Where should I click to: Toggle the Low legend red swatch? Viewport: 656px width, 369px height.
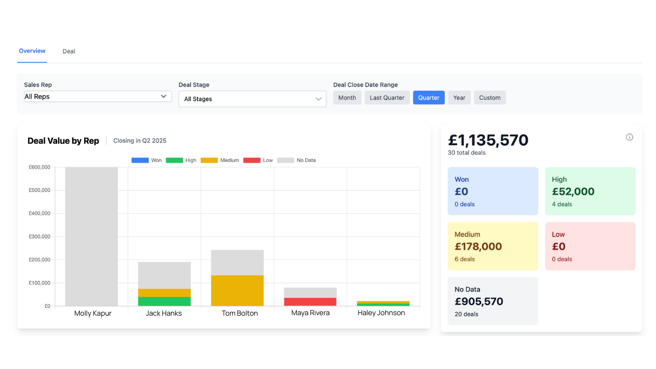pos(252,160)
